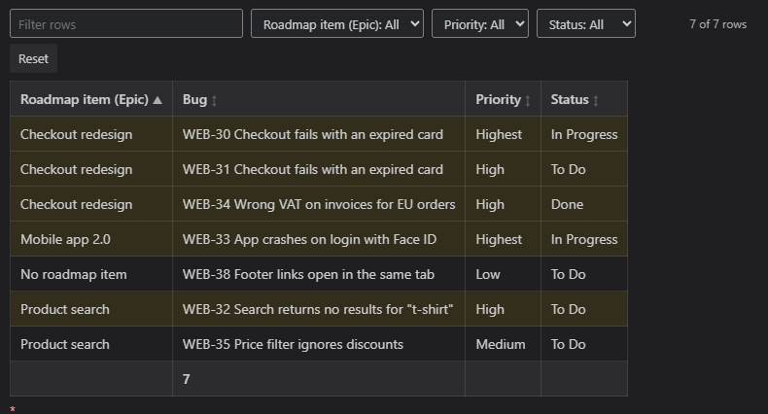Select WEB-35 Price filter ignores discounts cell

318,344
